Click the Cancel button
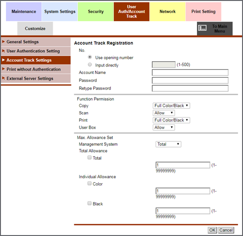 click(226, 230)
